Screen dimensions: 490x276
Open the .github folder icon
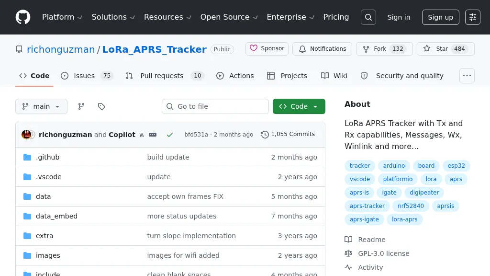pyautogui.click(x=27, y=157)
